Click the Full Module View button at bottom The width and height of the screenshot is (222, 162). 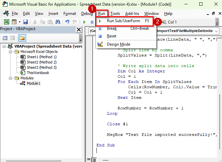(94, 160)
